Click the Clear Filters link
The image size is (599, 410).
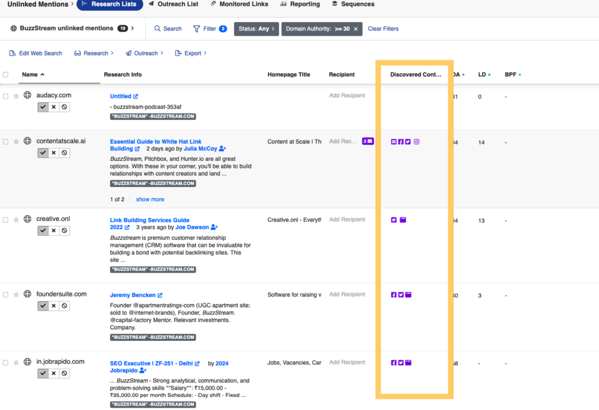(x=383, y=29)
